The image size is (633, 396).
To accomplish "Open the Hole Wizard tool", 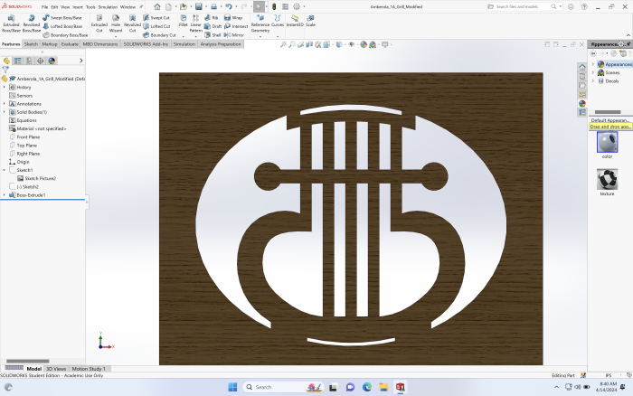I will coord(116,24).
